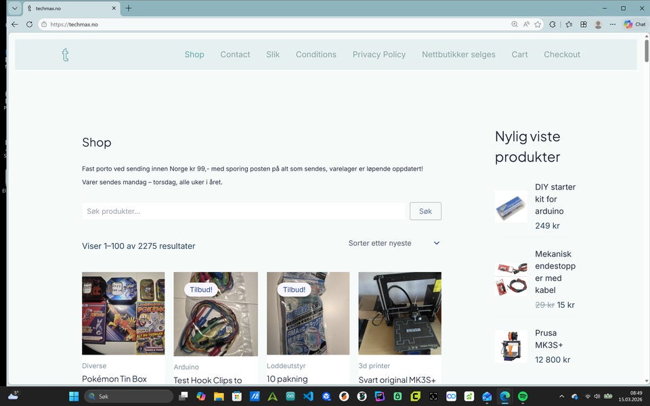Open Copilot Chat in Edge toolbar
The height and width of the screenshot is (406, 650).
click(x=634, y=24)
